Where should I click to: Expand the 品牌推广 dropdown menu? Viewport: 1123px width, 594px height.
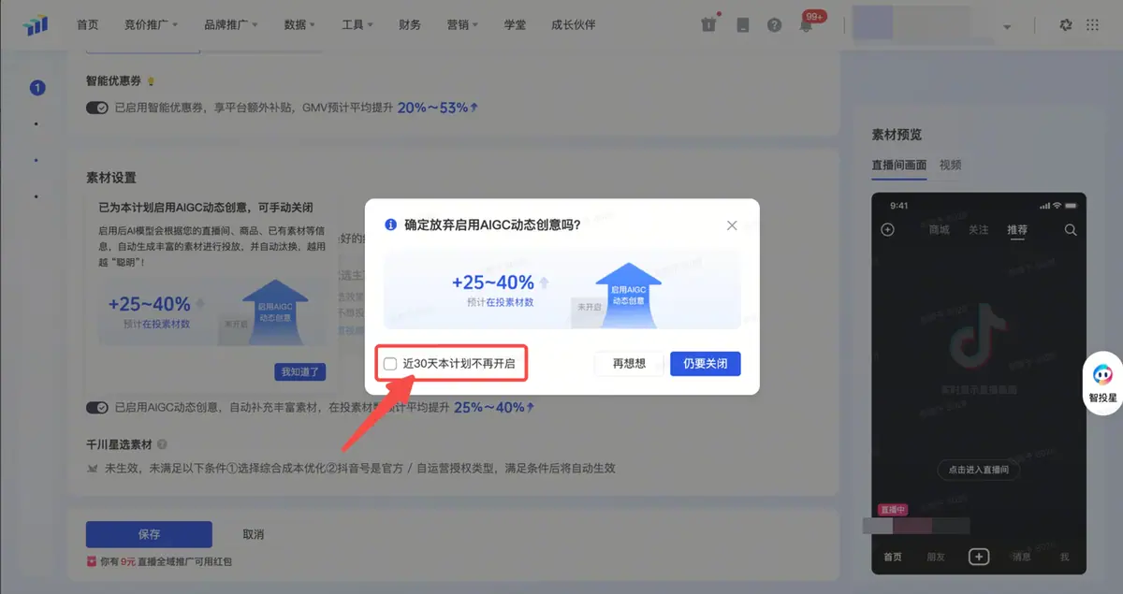click(230, 25)
